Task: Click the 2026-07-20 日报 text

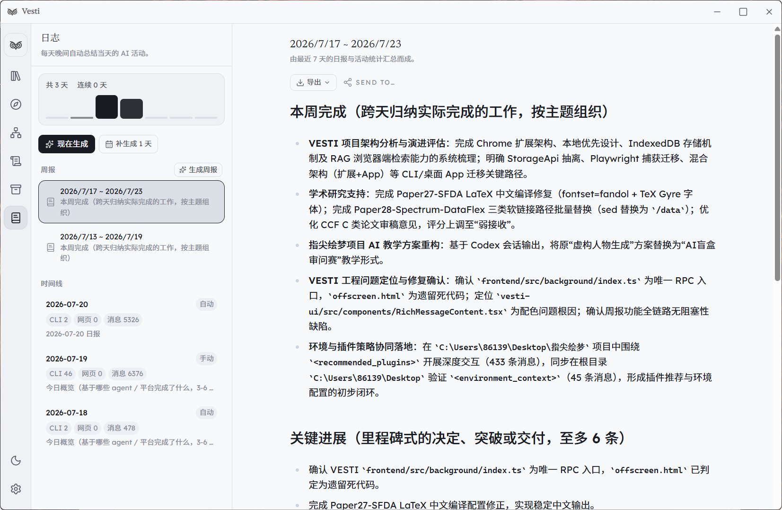Action: pos(73,334)
